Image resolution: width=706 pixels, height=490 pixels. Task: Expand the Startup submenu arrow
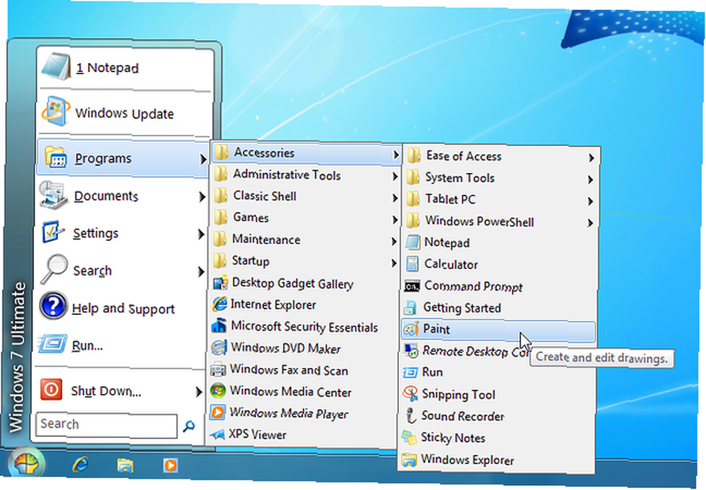point(394,263)
